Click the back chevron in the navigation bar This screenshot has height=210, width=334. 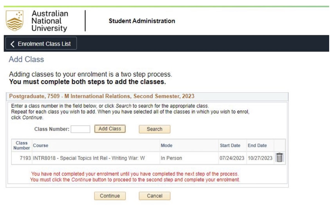[13, 44]
